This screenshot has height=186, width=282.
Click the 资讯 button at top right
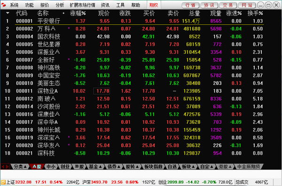tap(209, 5)
